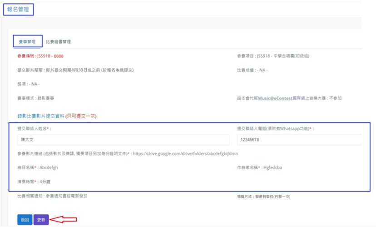
Task: Click the contact phone field 12345678
Action: click(299, 140)
